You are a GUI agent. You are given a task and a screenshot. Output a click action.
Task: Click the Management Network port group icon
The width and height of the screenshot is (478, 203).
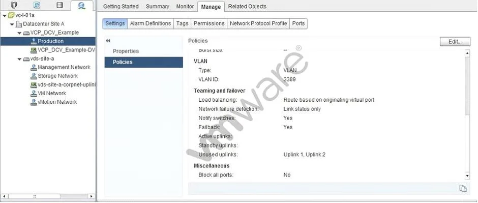34,67
